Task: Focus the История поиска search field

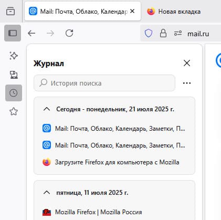Action: tap(104, 83)
